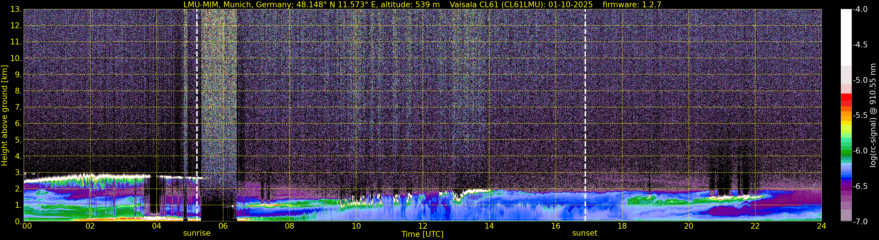
Task: Click the colorbar tick label '-6.0'
Action: tap(860, 151)
